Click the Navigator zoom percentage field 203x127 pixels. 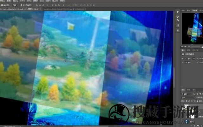pyautogui.click(x=184, y=47)
